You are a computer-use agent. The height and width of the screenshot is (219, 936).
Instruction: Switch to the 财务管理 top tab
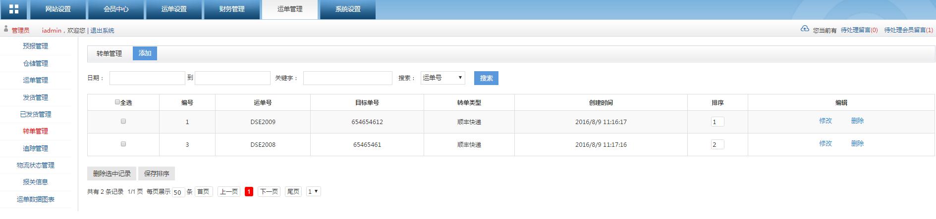click(232, 9)
